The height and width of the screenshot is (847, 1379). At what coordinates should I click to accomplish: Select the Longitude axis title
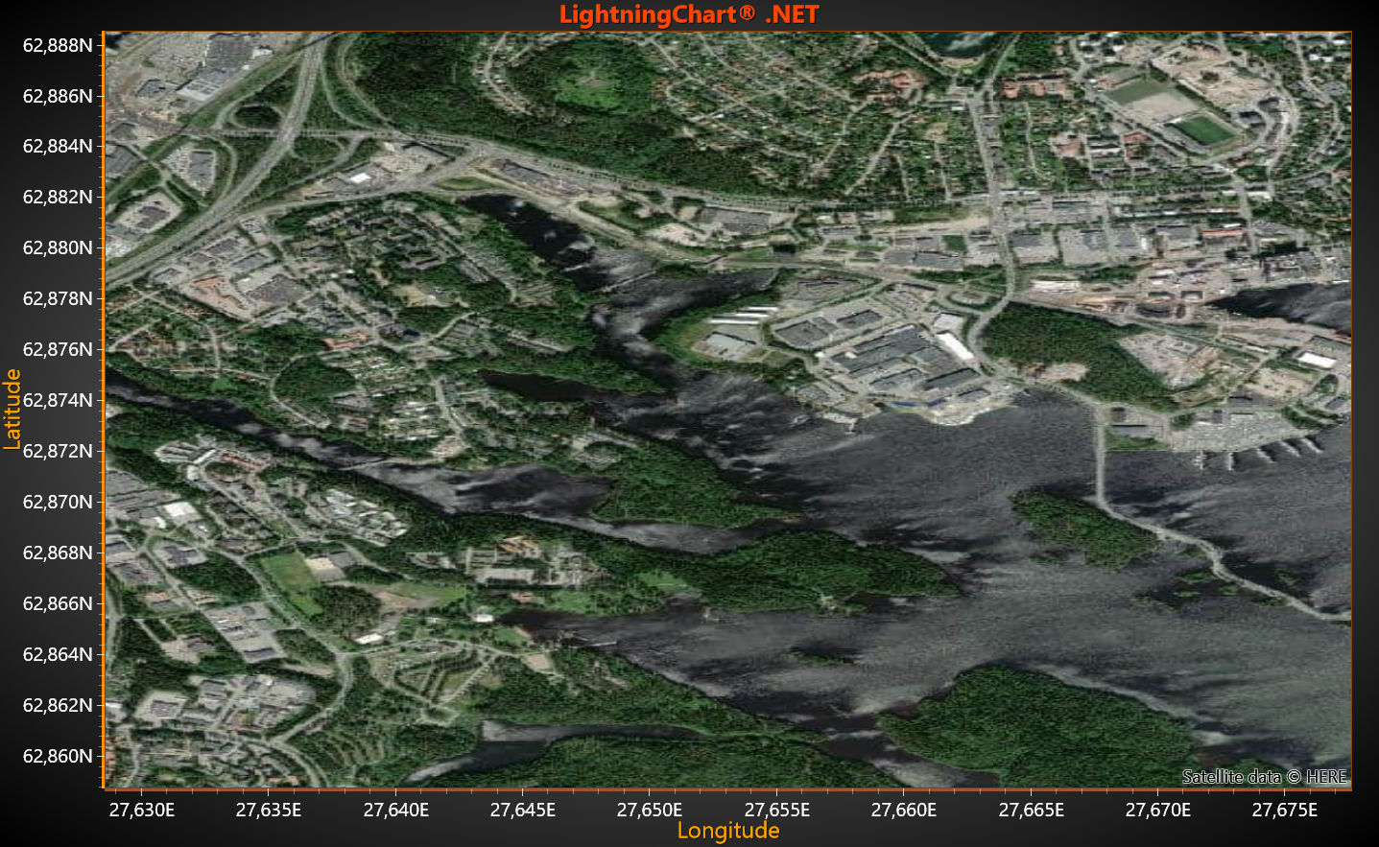coord(728,831)
